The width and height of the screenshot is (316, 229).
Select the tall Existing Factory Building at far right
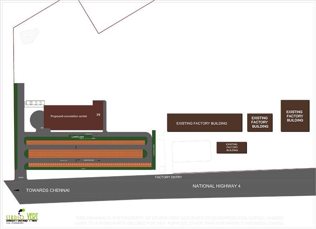click(x=295, y=116)
